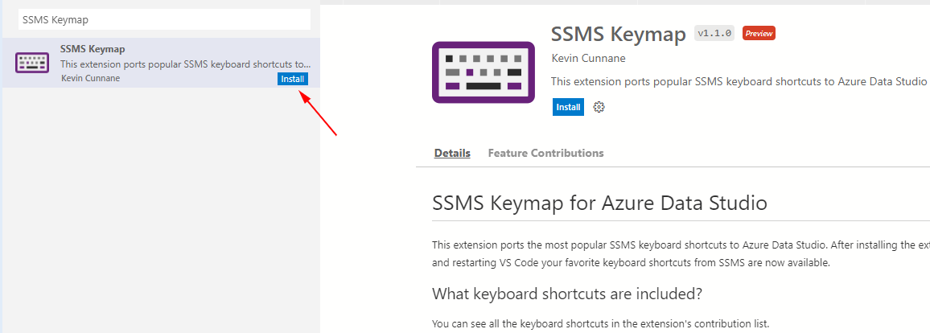Select the SSMS Keymap title in results list

[93, 49]
